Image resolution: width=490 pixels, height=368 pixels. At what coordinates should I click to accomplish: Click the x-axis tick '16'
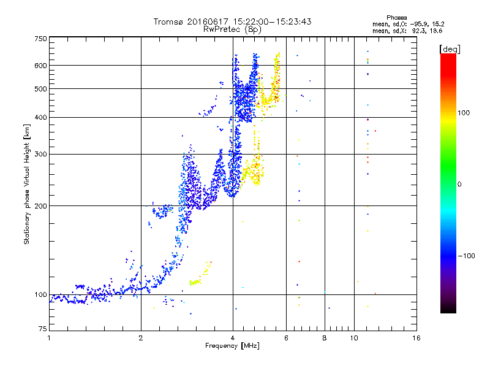(417, 338)
